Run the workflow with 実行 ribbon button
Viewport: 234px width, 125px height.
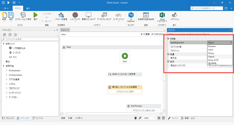[35, 15]
